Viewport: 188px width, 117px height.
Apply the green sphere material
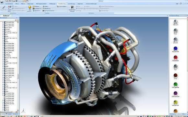point(175,84)
